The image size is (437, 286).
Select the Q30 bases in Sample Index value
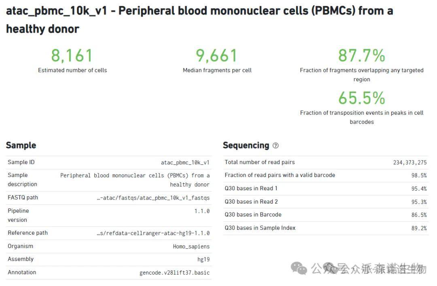point(419,228)
